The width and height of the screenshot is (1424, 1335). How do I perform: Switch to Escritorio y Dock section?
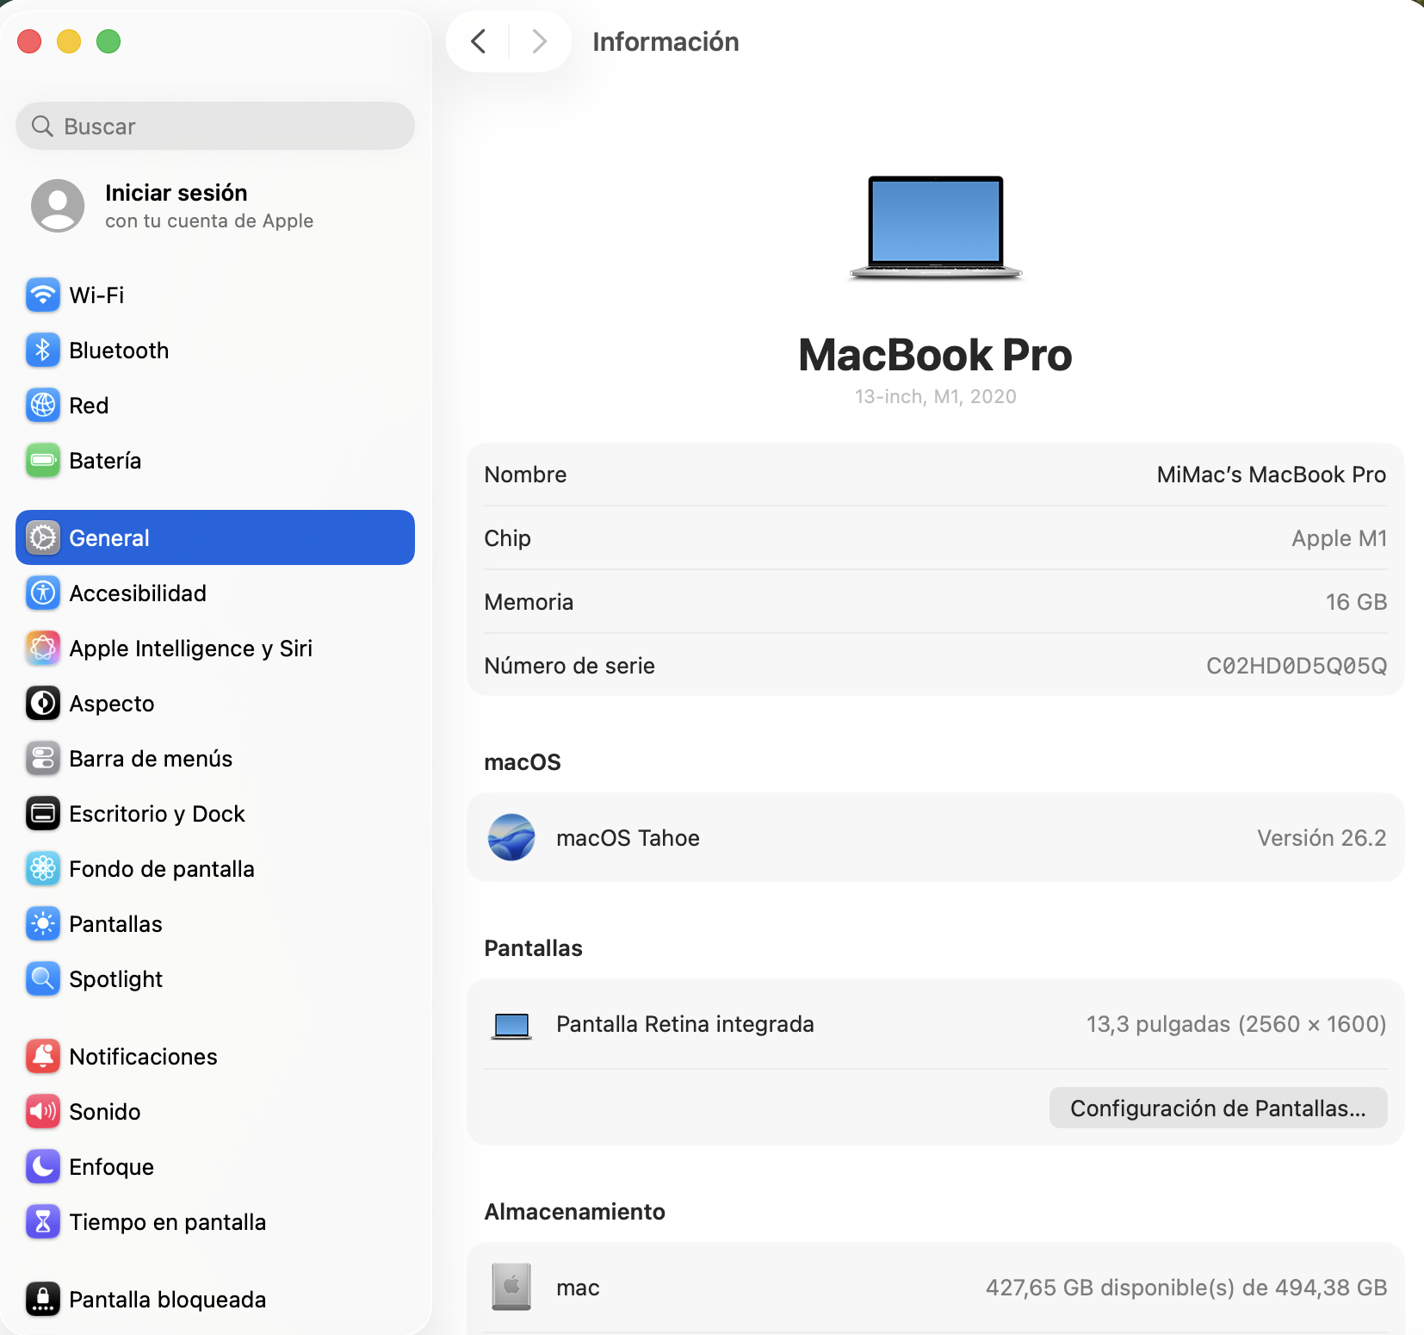coord(157,814)
